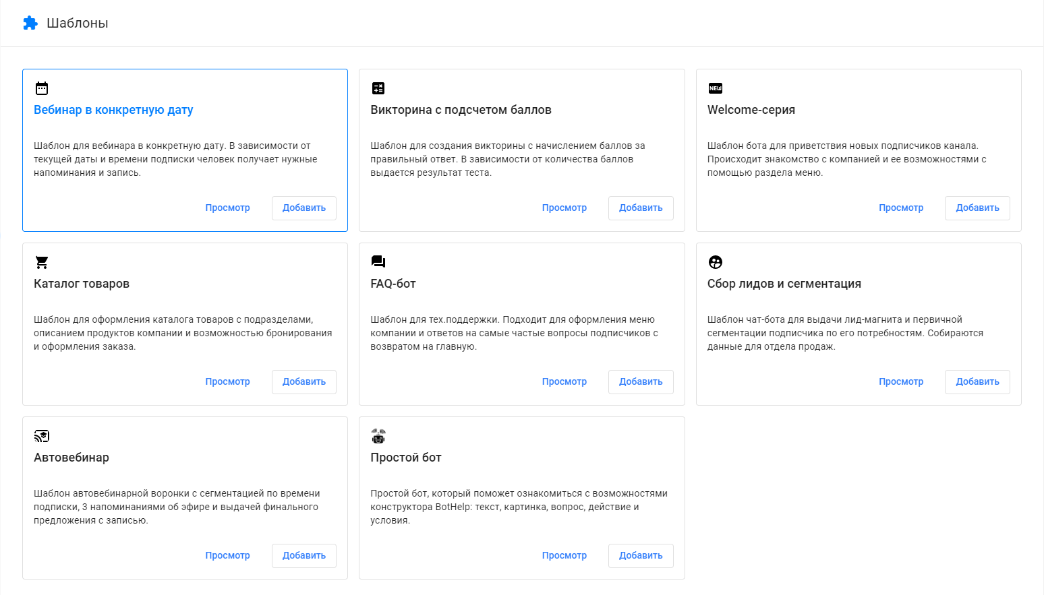Click the chat bubbles icon on the FAQ-бот card

coord(378,262)
